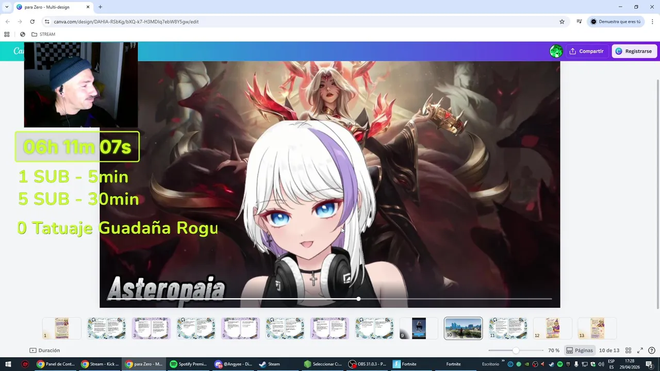Switch to Panel de Cont... Chrome taskbar window
660x371 pixels.
[56, 364]
